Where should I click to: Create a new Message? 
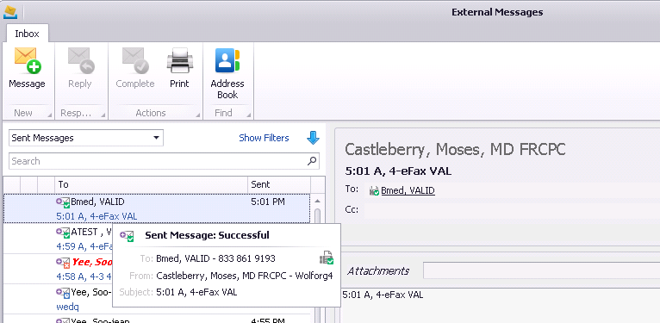pos(27,67)
